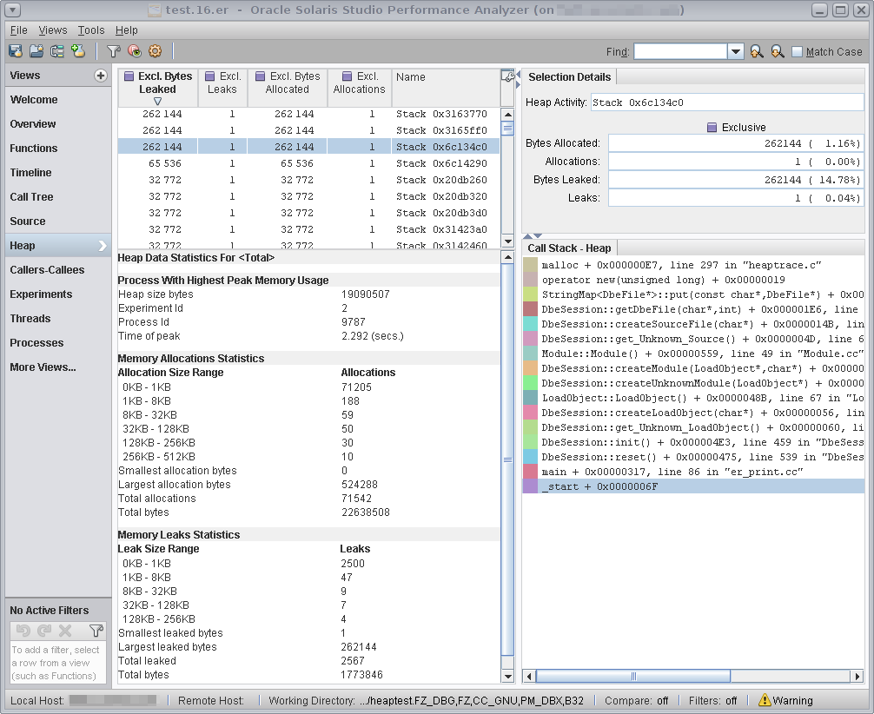The height and width of the screenshot is (714, 874).
Task: Click color swatch beside main frame
Action: pos(531,472)
